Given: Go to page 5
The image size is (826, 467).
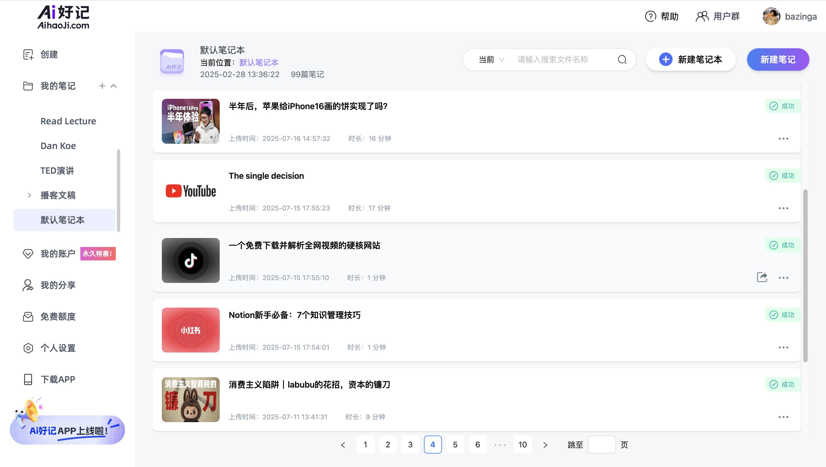Looking at the screenshot, I should pos(455,445).
